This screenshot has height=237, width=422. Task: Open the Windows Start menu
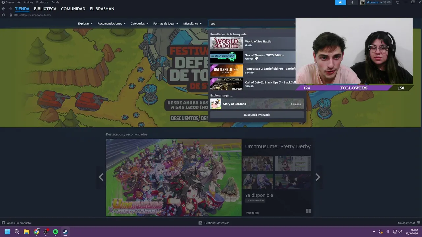[x=7, y=232]
